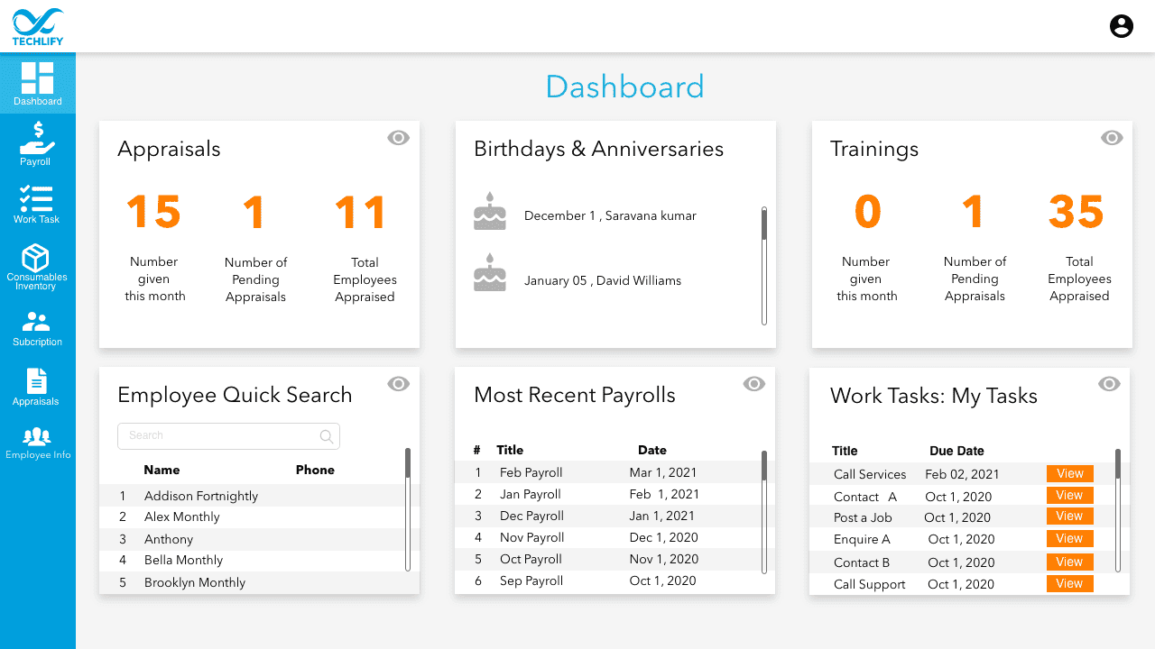Click Appraisals total employees count 11
The width and height of the screenshot is (1155, 649).
[x=361, y=213]
